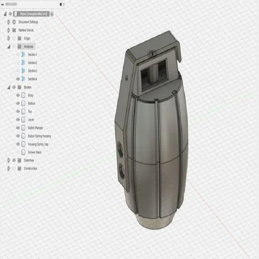Click the Section1 analysis icon
This screenshot has height=259, width=259.
pyautogui.click(x=23, y=54)
